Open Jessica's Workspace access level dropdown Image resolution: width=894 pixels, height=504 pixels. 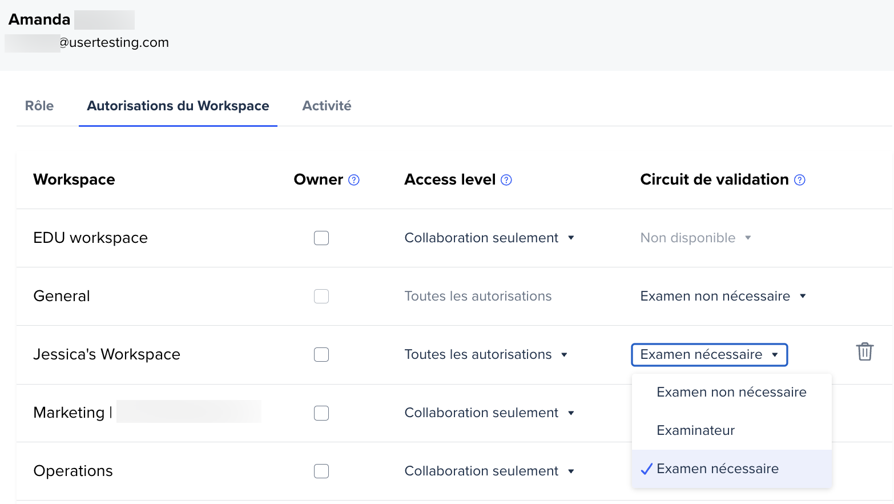coord(486,355)
